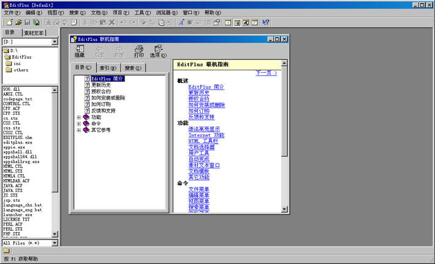Viewport: 435px width, 264px height.
Task: Open the 文件(F) menu
Action: [x=12, y=13]
